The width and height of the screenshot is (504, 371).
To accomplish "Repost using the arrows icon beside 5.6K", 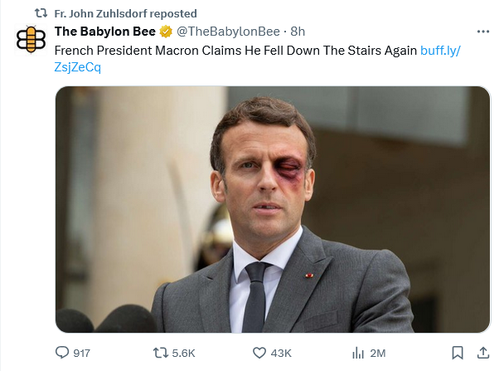I will pos(160,353).
